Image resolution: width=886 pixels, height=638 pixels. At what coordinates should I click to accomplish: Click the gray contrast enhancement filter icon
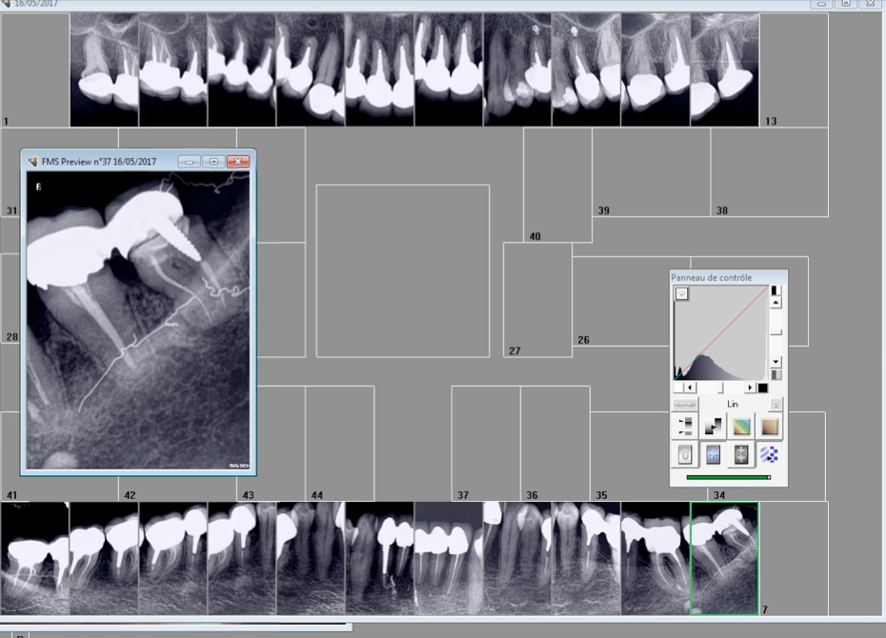click(x=742, y=455)
